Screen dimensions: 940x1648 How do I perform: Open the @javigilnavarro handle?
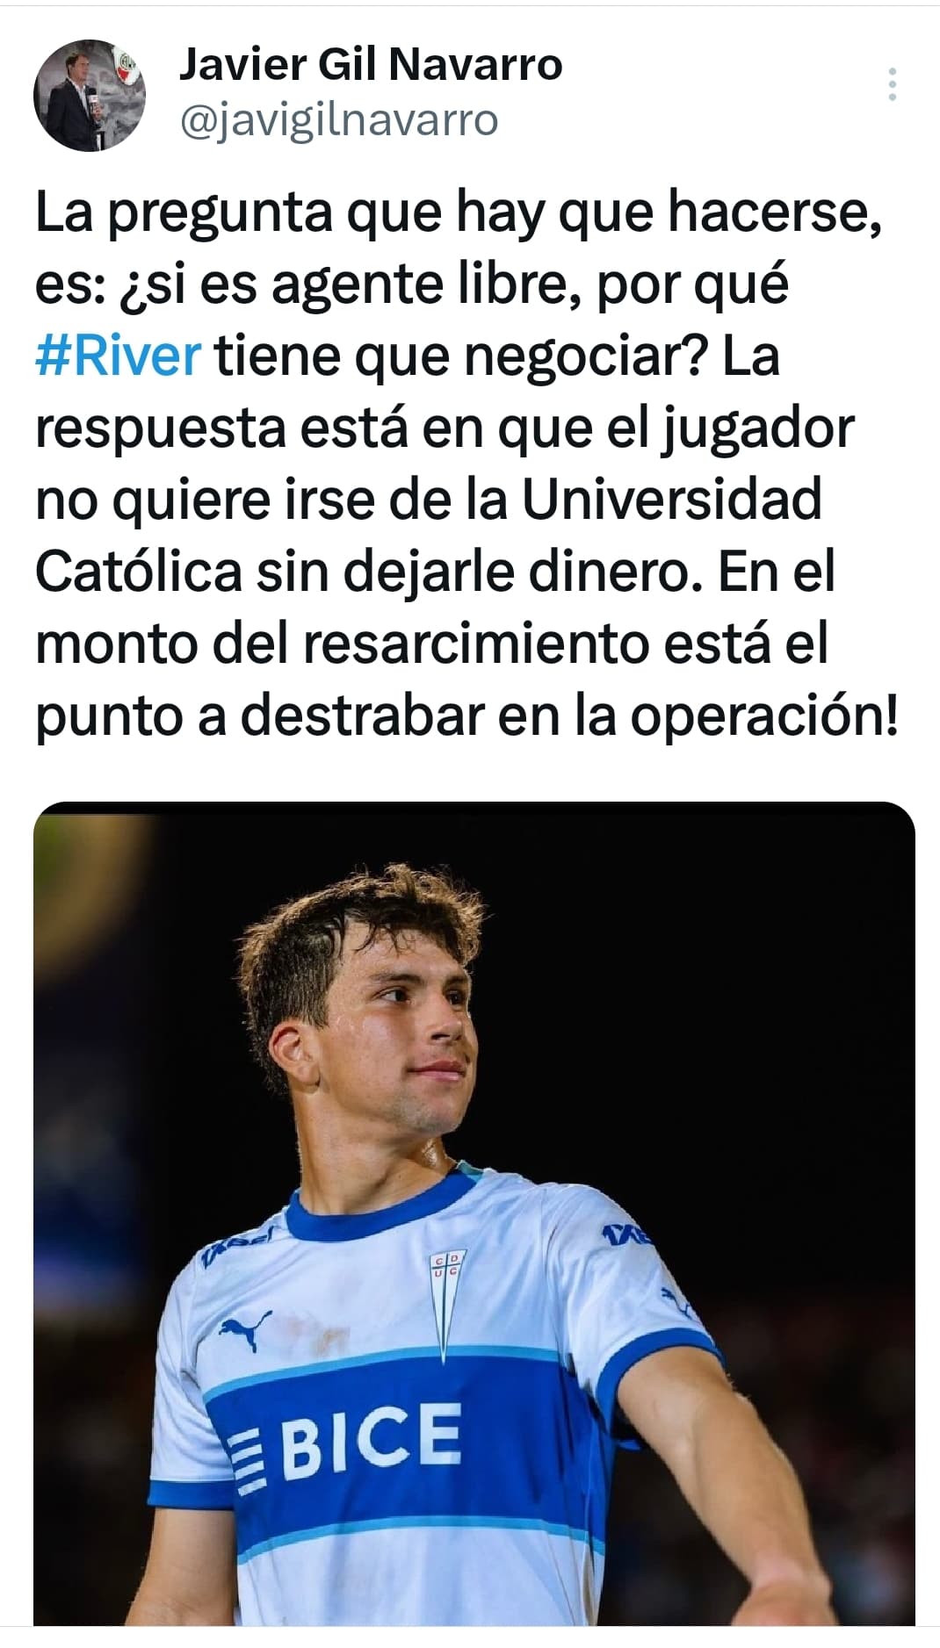[339, 120]
